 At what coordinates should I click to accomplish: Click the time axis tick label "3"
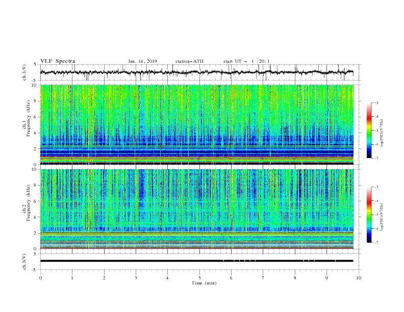click(x=136, y=278)
